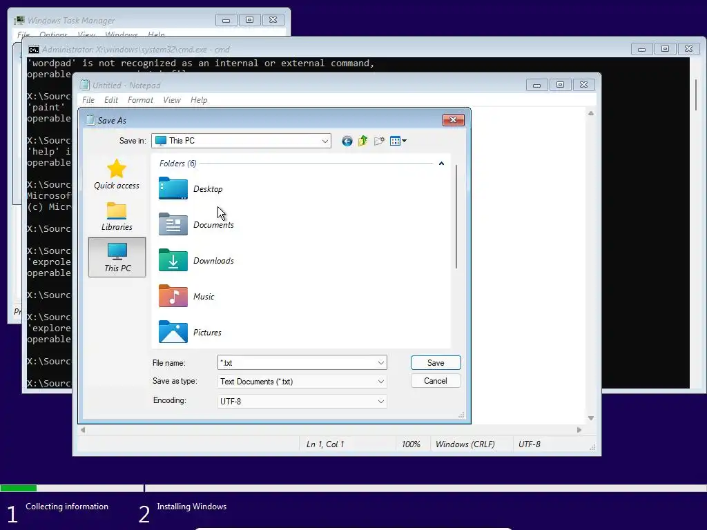Click the Save As dialog resize grip

461,415
